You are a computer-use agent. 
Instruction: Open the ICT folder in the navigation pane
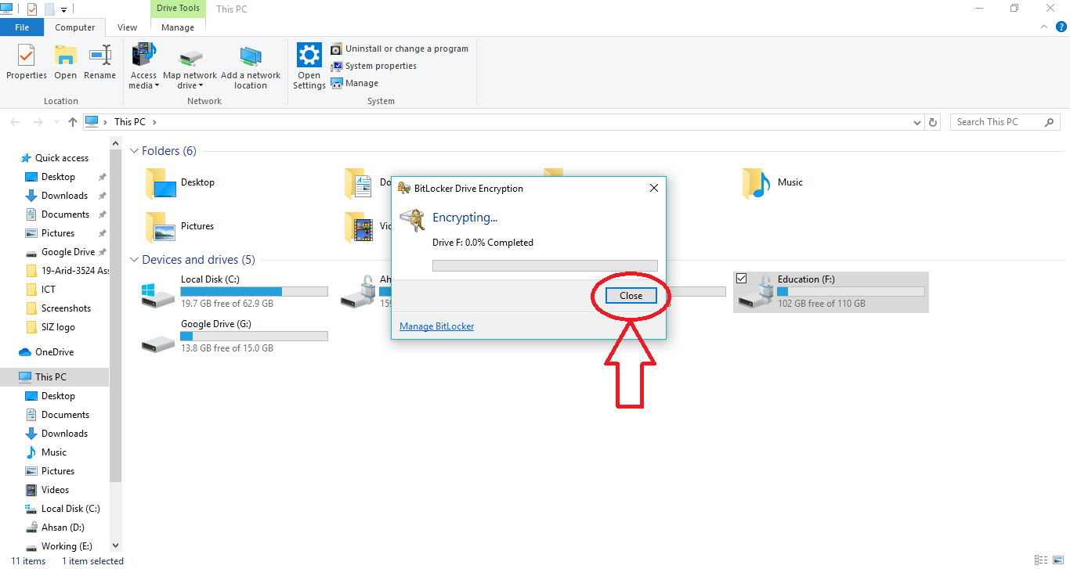[x=49, y=290]
